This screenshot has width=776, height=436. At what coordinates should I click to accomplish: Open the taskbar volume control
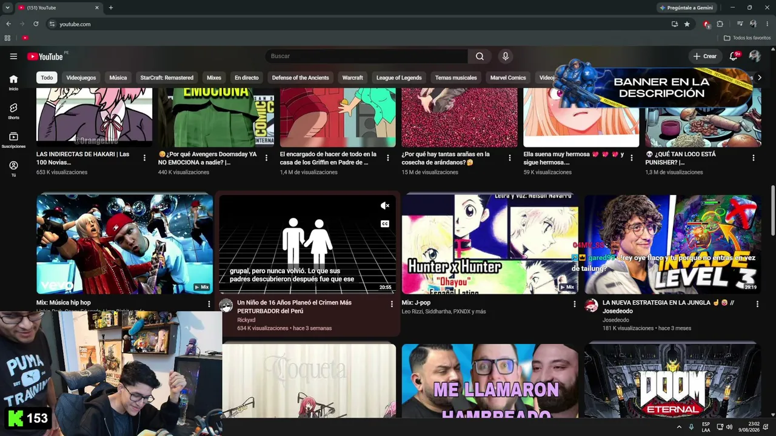coord(729,427)
